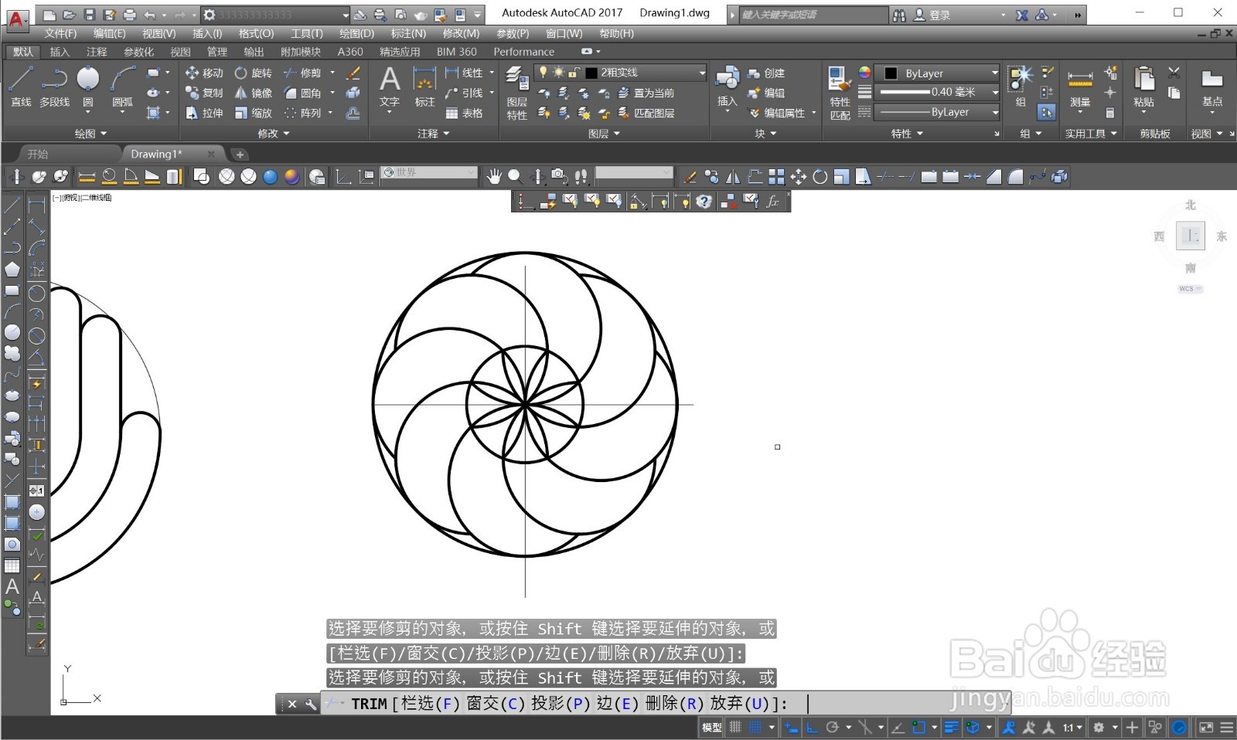Open the 文件(F) menu
Viewport: 1237px width, 740px height.
point(60,33)
